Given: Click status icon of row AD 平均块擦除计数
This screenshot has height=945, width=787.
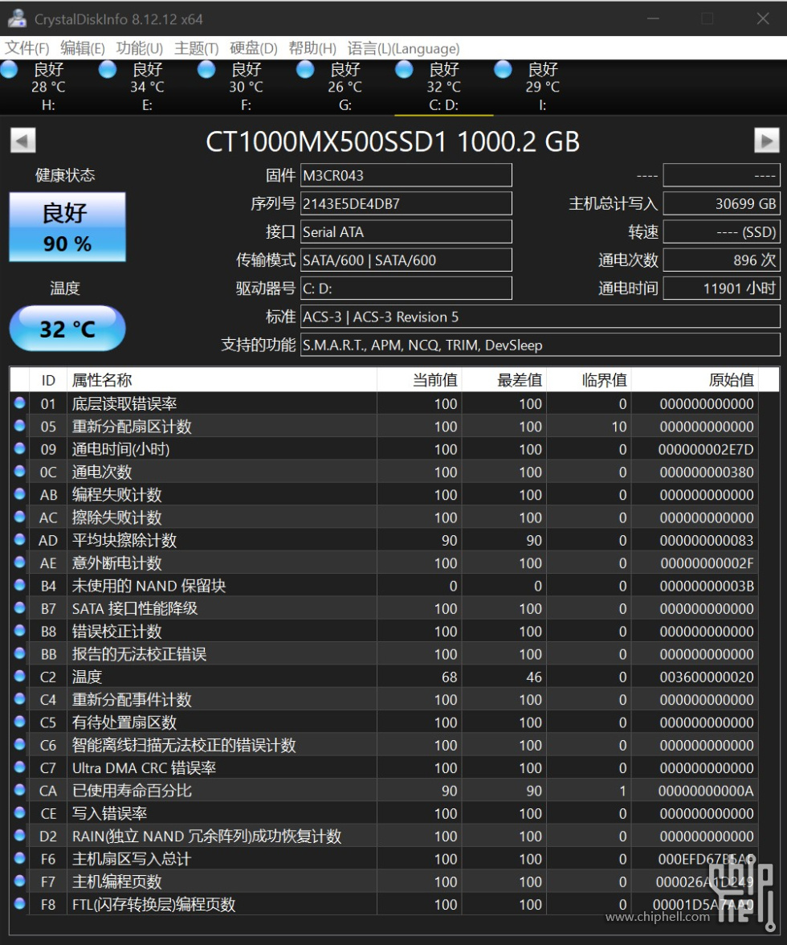Looking at the screenshot, I should [x=20, y=539].
